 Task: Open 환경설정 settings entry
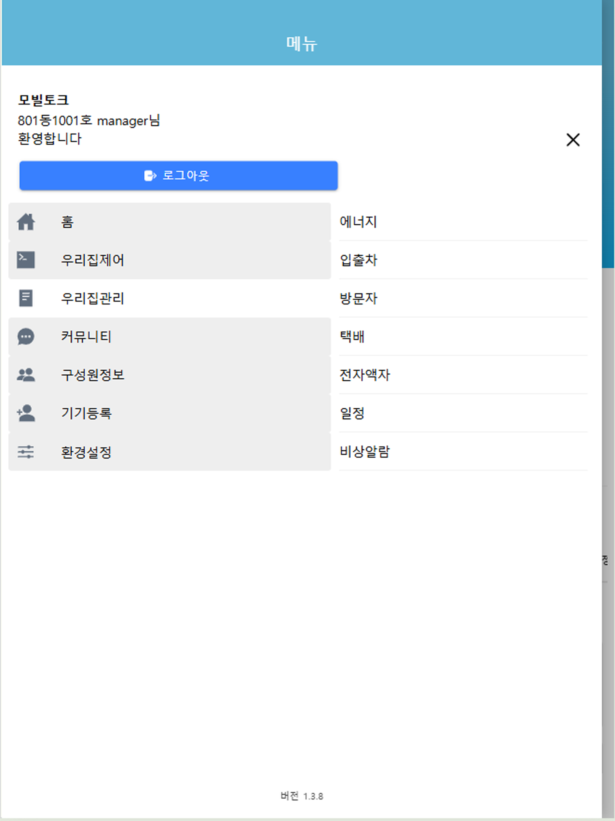(170, 452)
